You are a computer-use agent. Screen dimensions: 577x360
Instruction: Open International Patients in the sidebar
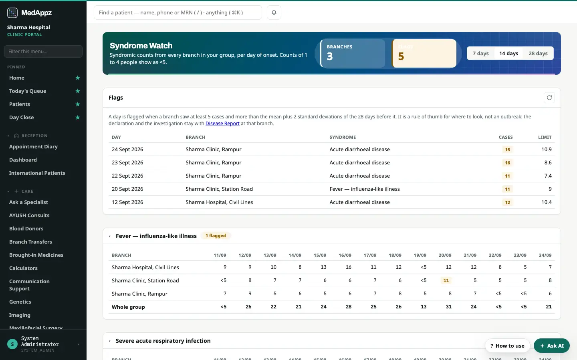point(37,173)
